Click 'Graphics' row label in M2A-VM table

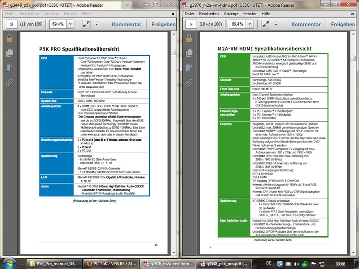(226, 124)
